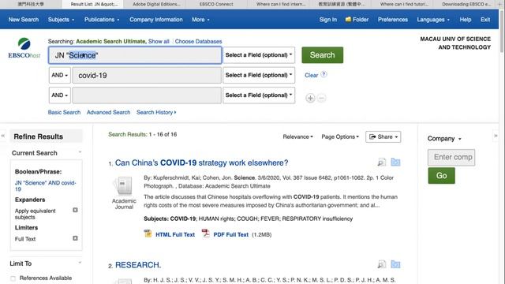Click New Search in the top menu
The image size is (505, 284).
point(24,20)
